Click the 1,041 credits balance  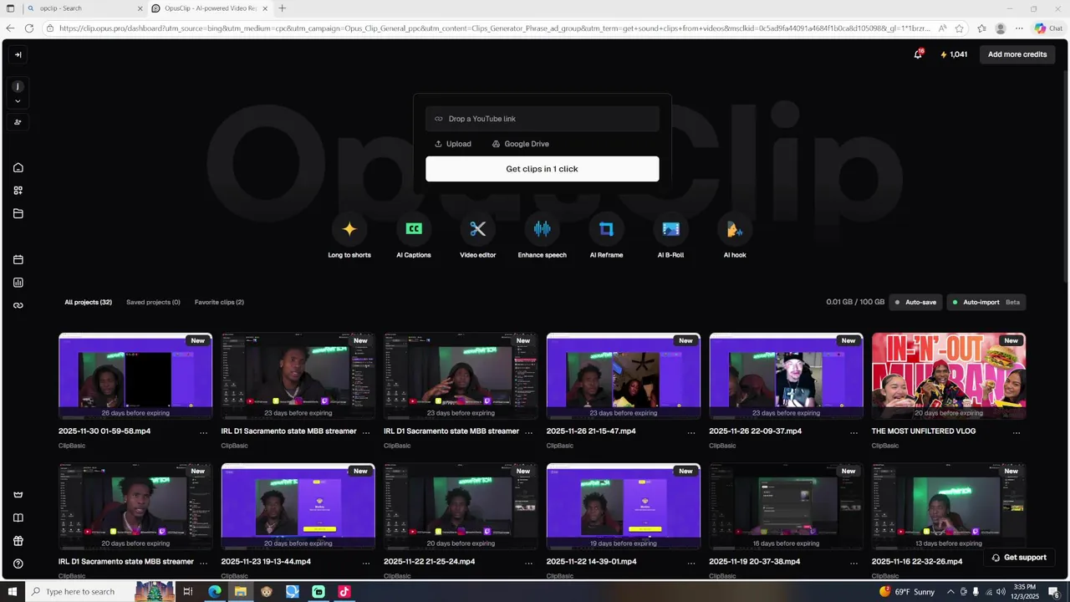point(954,54)
